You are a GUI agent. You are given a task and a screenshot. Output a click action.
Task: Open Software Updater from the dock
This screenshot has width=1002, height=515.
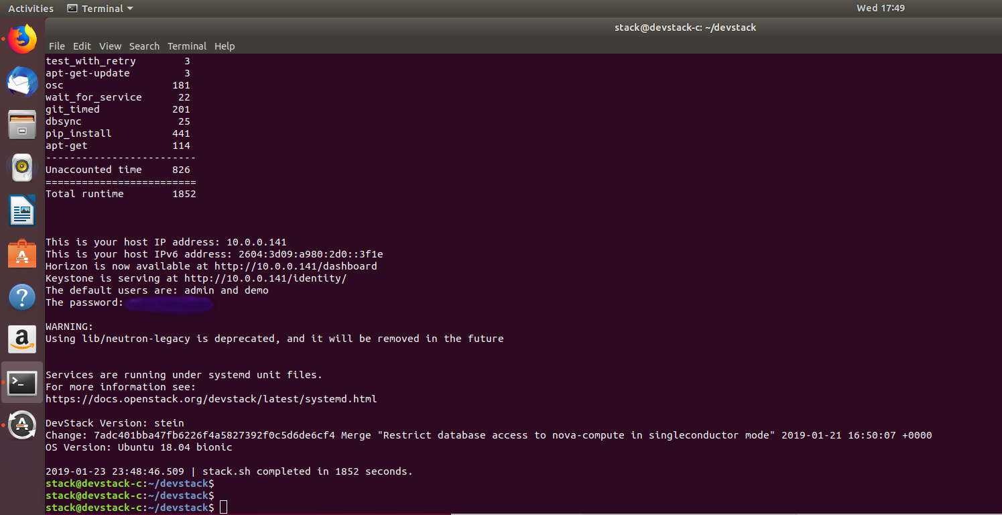pyautogui.click(x=22, y=425)
